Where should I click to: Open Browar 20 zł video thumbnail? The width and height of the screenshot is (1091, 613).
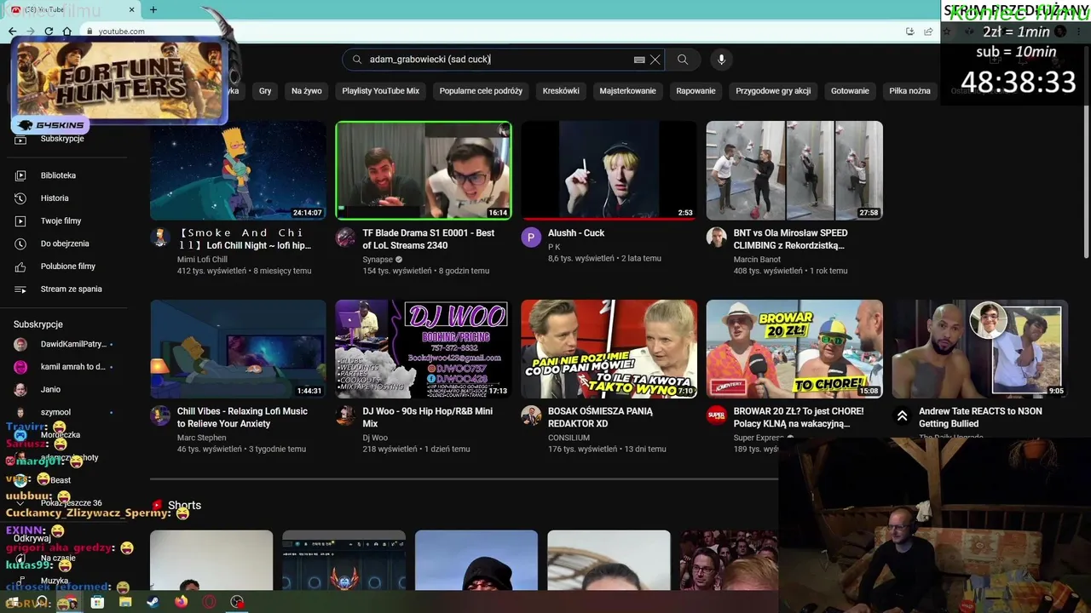[x=794, y=349]
